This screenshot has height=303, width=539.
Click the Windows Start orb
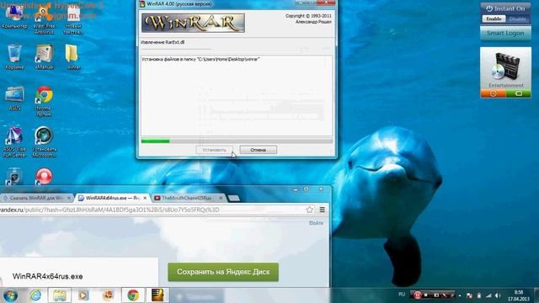coord(10,295)
